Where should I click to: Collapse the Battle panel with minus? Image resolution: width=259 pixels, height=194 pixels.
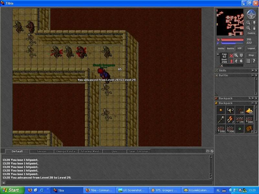(x=253, y=75)
